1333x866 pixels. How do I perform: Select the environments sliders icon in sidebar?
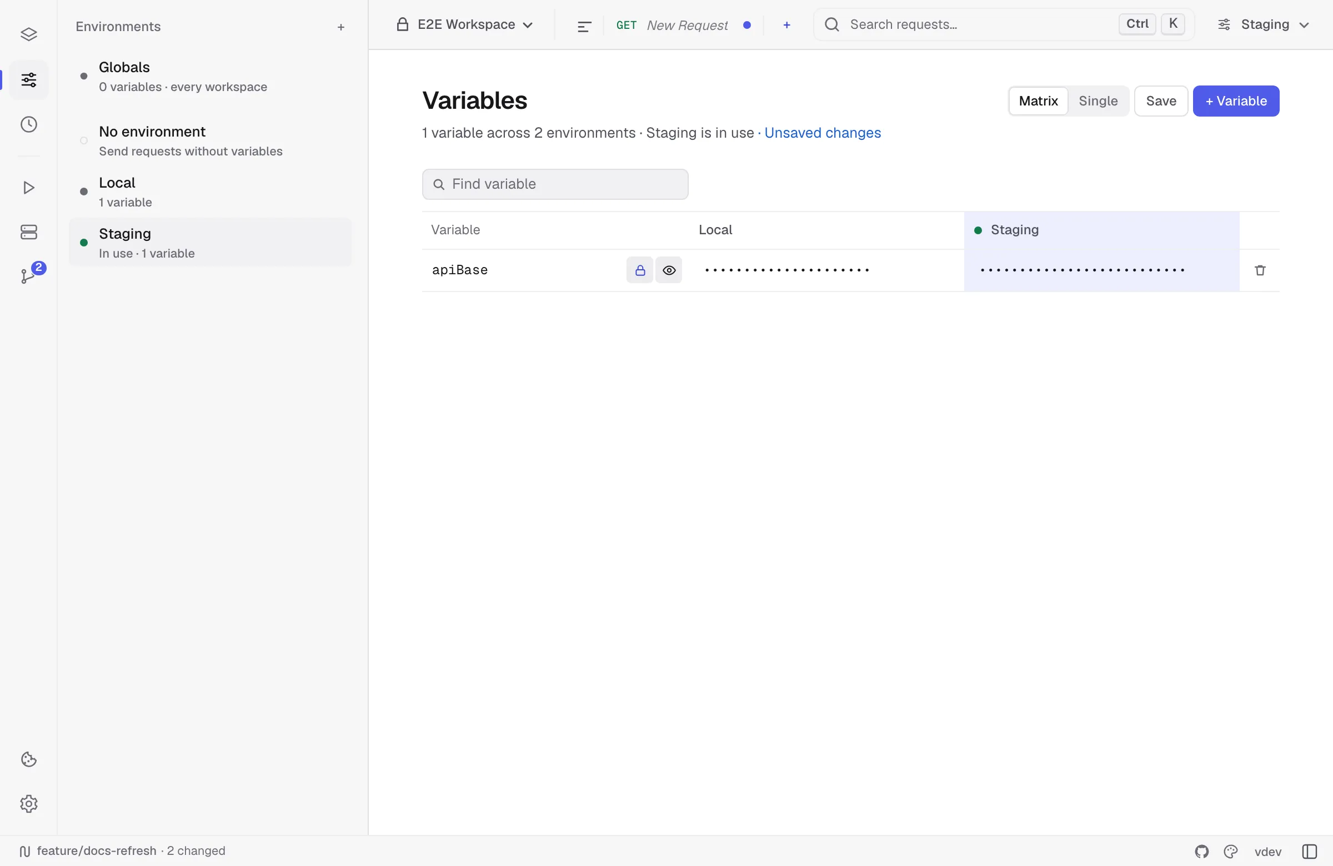click(x=28, y=80)
